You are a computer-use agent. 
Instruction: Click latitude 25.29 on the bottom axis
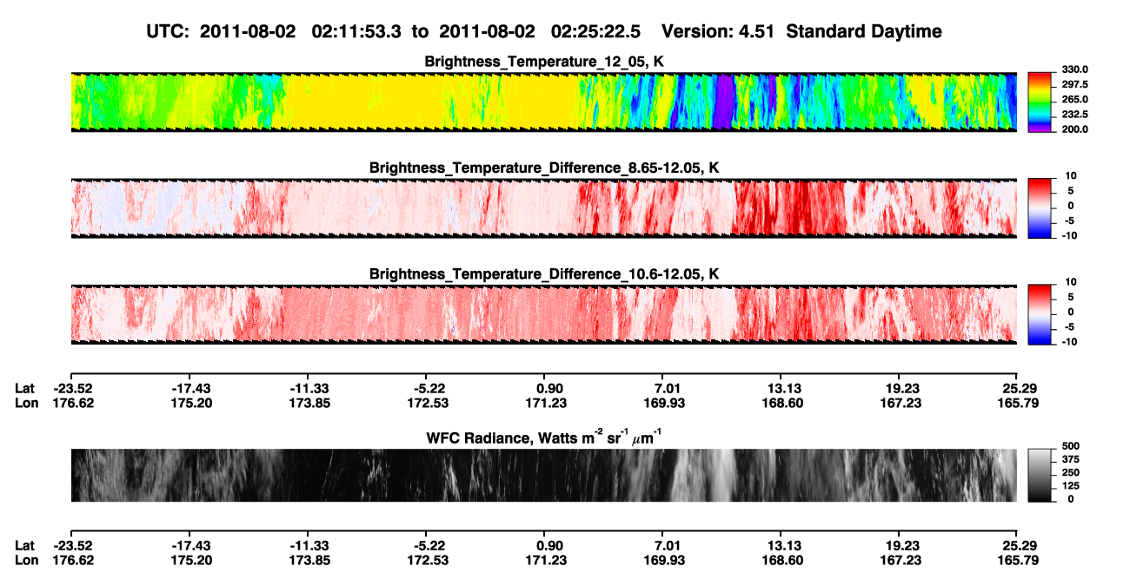pyautogui.click(x=1017, y=545)
